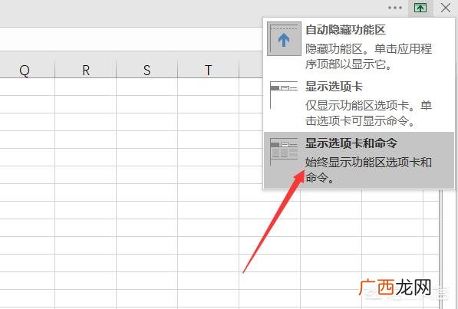The image size is (458, 309).
Task: Click the three-dots more options icon
Action: 395,8
